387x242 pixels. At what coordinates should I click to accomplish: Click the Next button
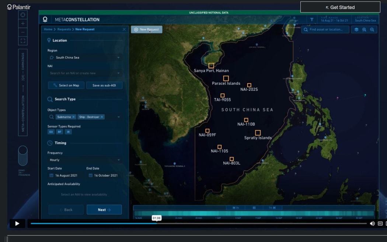[x=104, y=210]
